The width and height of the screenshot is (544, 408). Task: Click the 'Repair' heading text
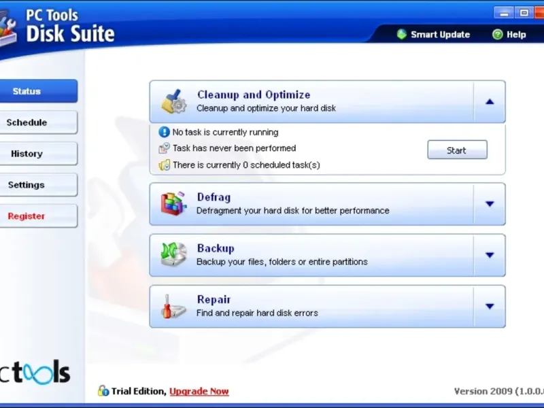pyautogui.click(x=214, y=299)
